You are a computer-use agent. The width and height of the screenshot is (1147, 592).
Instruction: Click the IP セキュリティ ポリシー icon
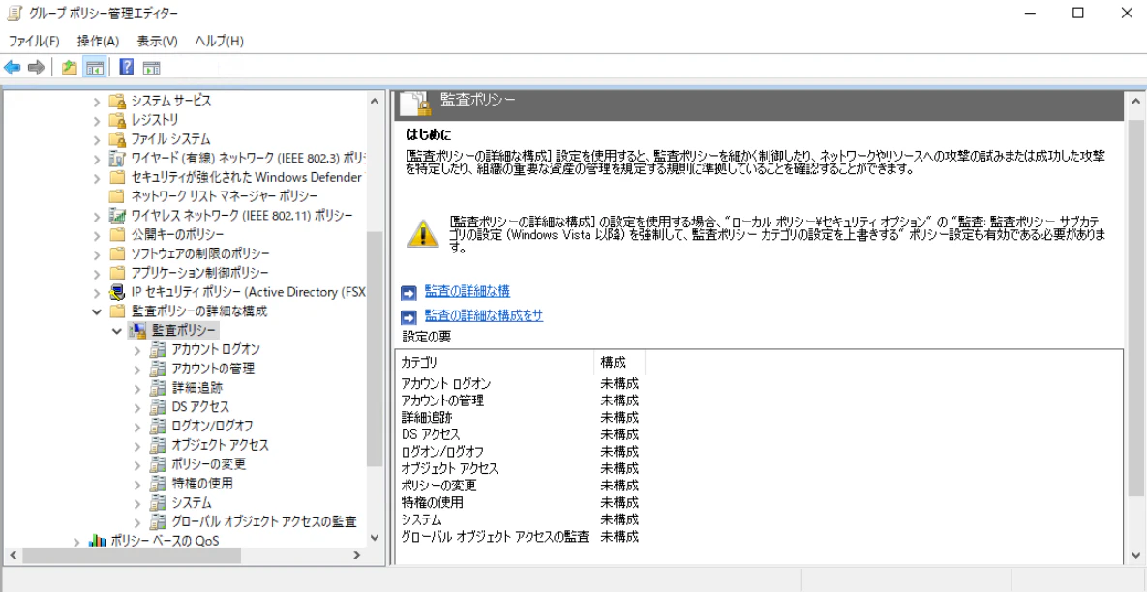tap(117, 291)
